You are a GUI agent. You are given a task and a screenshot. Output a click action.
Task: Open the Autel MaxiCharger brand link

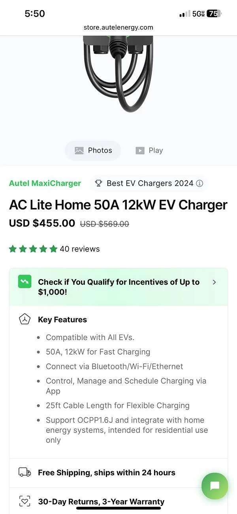coord(45,183)
